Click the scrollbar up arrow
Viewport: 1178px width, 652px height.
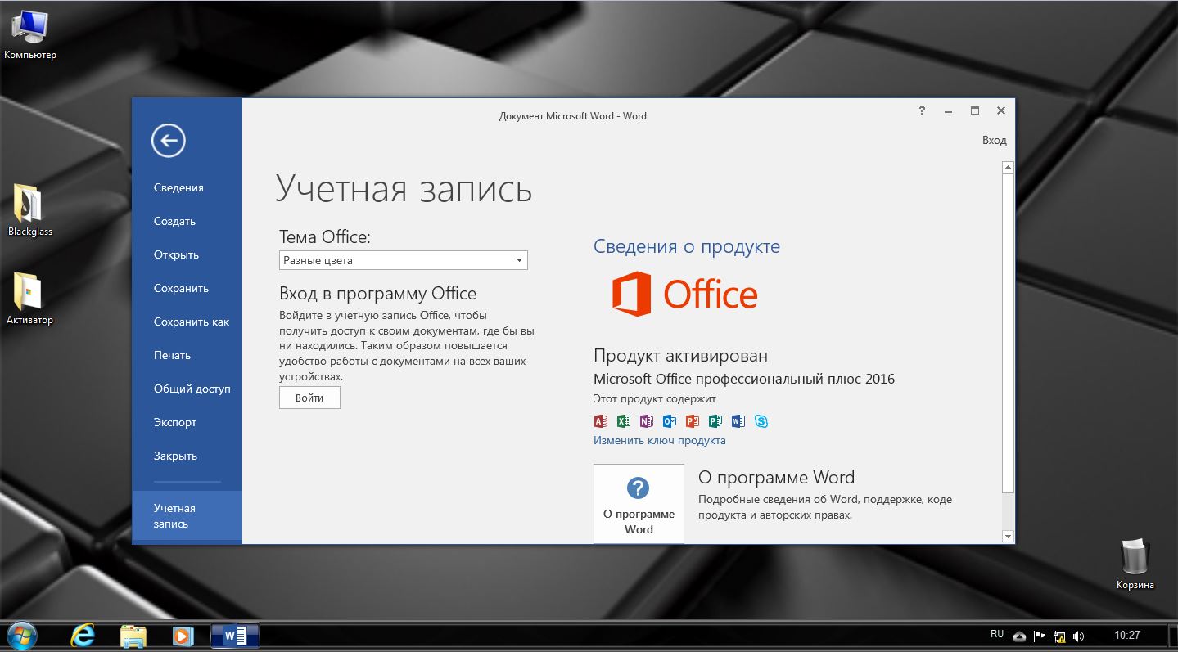point(1008,167)
